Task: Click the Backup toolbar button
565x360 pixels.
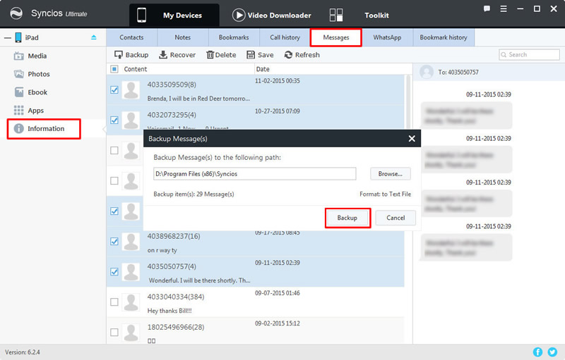Action: pos(131,55)
